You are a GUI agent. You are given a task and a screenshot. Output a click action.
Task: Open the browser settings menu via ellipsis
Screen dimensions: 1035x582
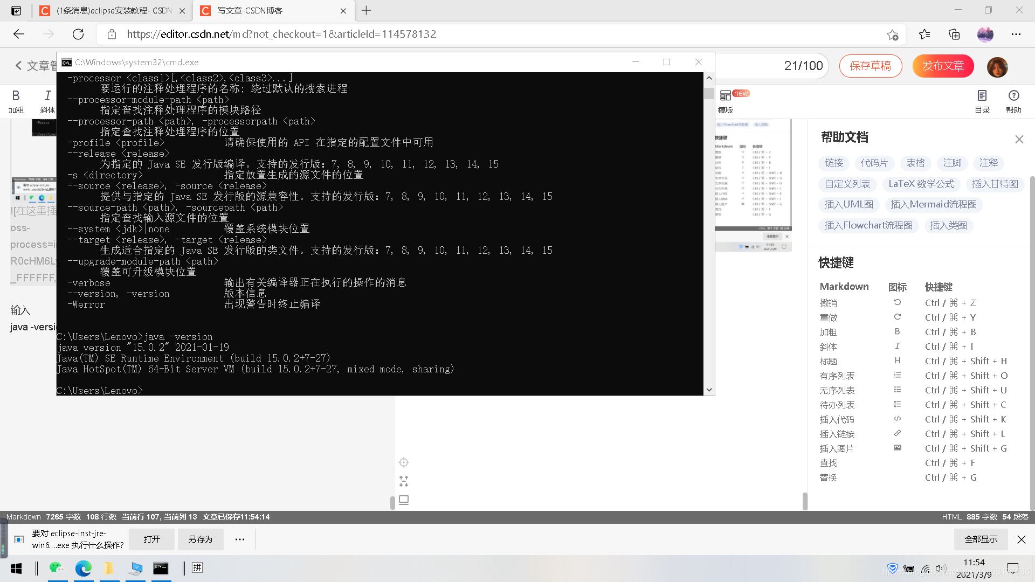(1016, 34)
